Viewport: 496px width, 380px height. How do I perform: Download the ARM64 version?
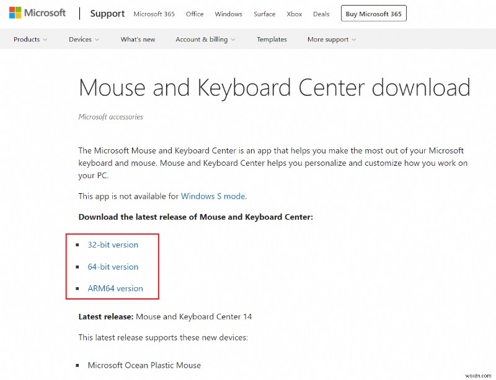click(x=115, y=288)
